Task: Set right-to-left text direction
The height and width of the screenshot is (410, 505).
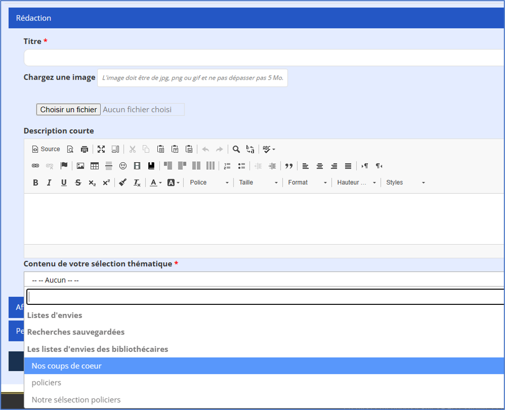Action: coord(379,166)
